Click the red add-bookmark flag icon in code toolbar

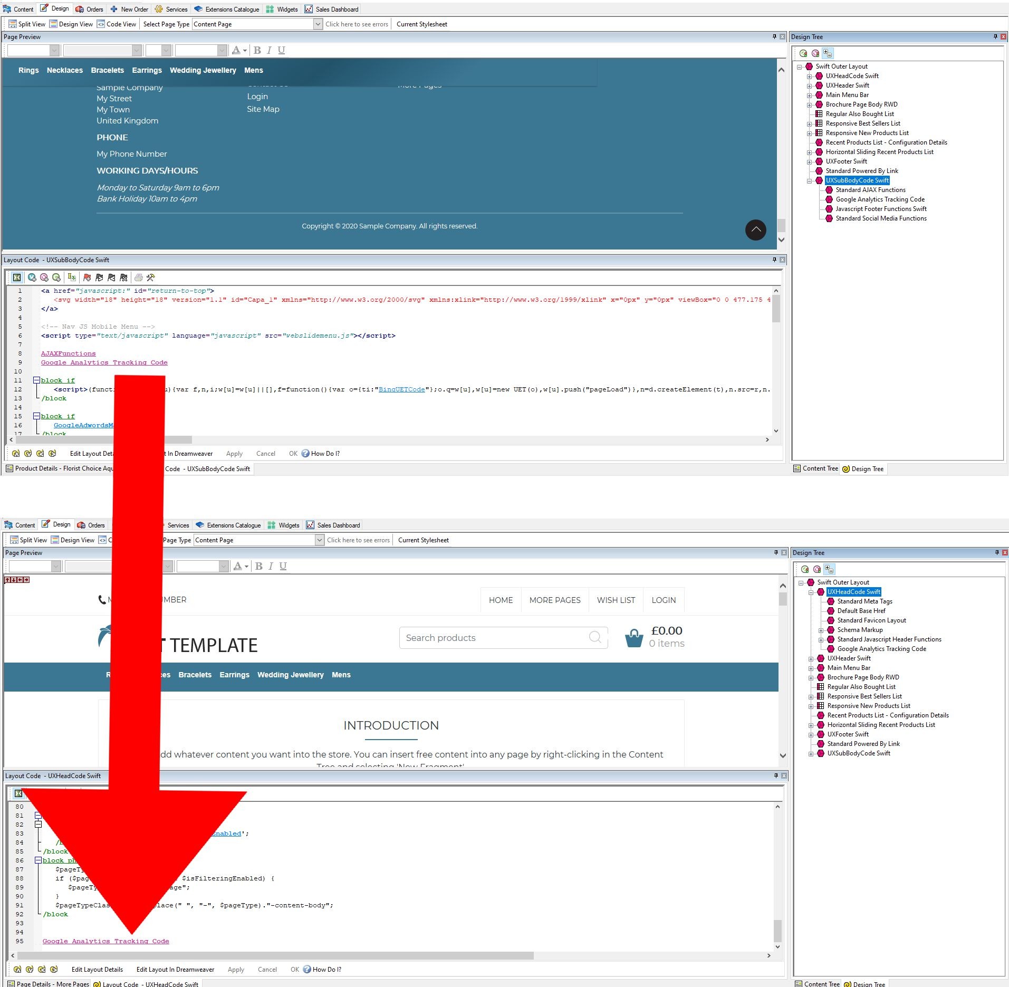pos(87,277)
